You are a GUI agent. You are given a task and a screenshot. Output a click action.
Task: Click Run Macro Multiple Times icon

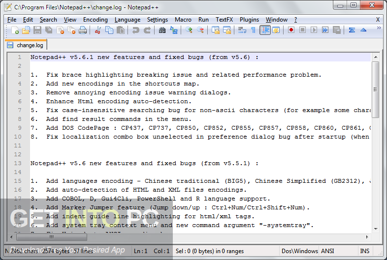(x=325, y=30)
